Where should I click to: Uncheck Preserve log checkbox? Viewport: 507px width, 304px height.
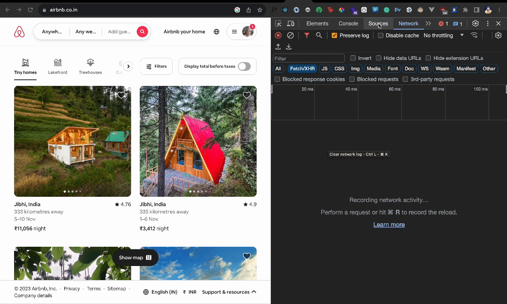334,35
